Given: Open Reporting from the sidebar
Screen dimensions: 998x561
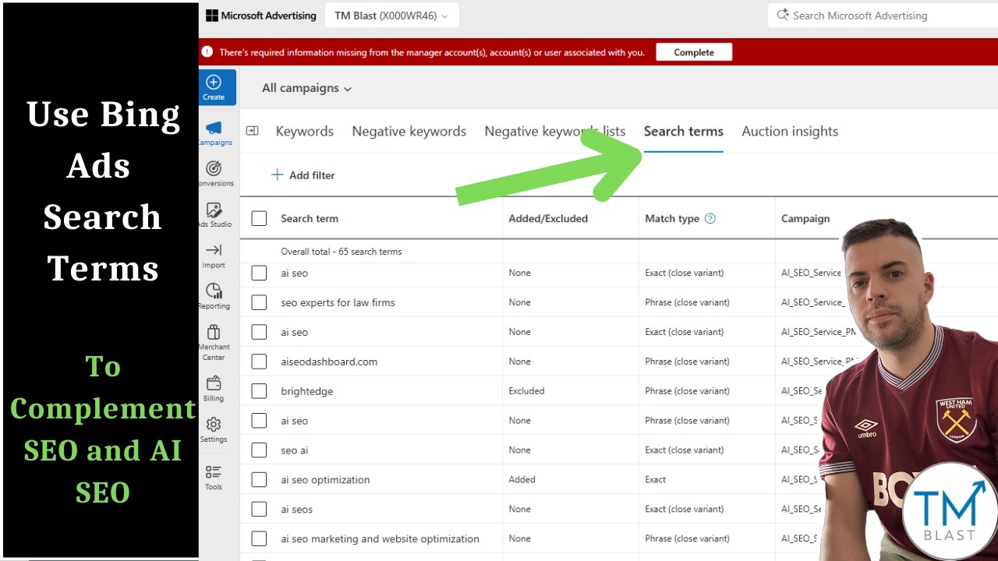Looking at the screenshot, I should [214, 296].
